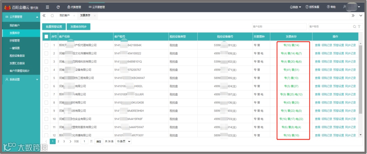The width and height of the screenshot is (367, 154).
Task: Switch to 云开票管理 top menu
Action: click(97, 7)
